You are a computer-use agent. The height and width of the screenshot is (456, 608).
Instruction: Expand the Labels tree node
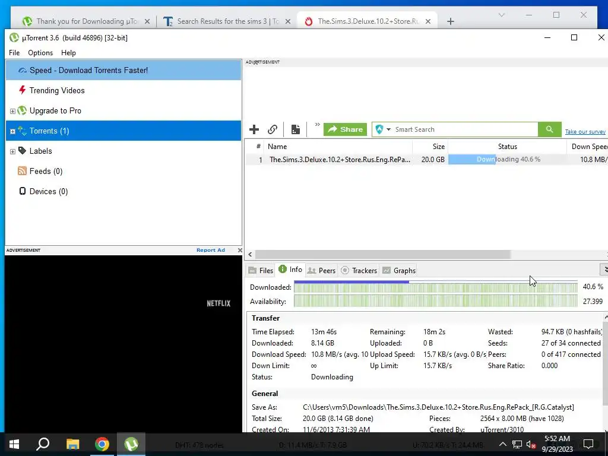tap(12, 151)
